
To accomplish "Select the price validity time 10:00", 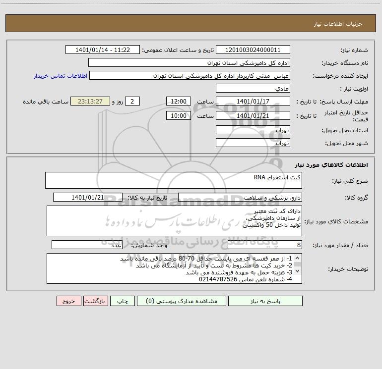I will (x=178, y=115).
